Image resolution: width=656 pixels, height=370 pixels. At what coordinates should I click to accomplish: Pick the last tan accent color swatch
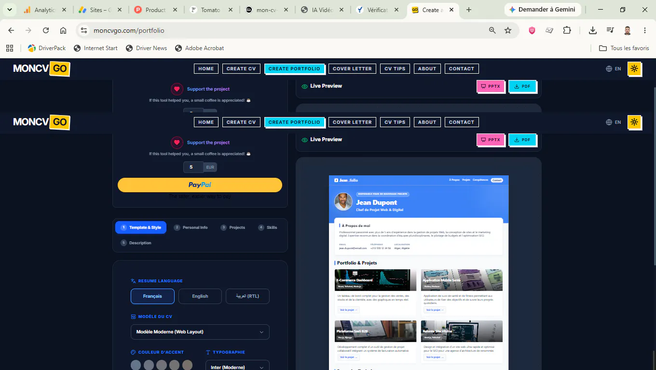(x=187, y=365)
